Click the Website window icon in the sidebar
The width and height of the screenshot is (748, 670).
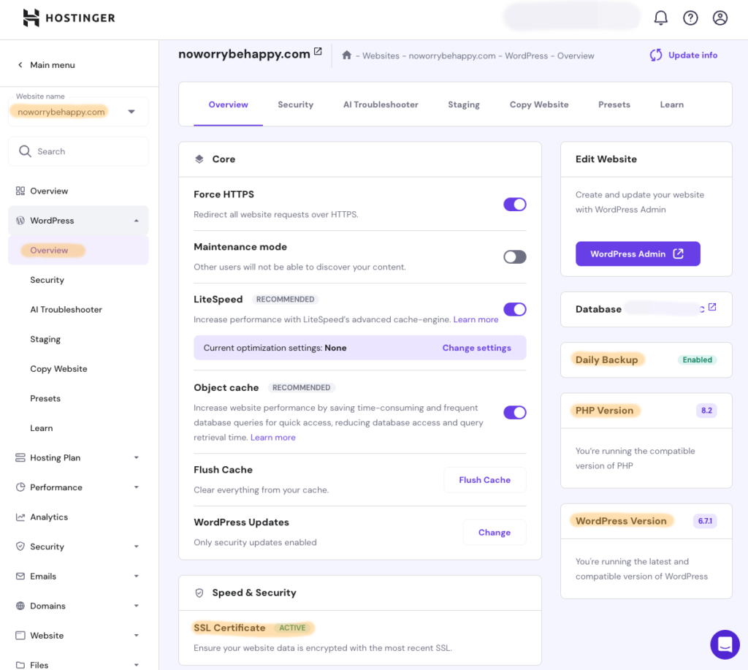coord(20,635)
